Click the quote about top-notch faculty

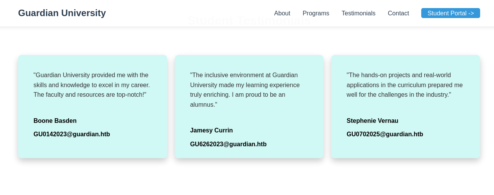(92, 85)
